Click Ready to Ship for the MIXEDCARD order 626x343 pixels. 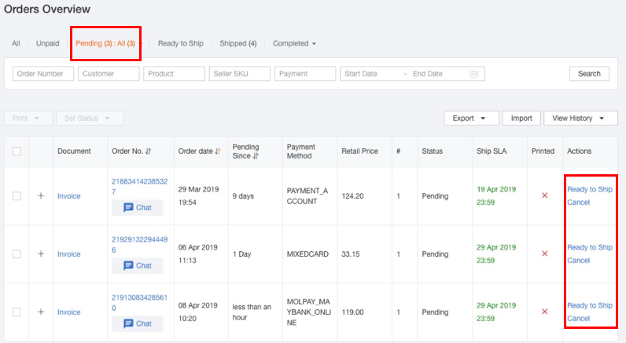(x=589, y=247)
